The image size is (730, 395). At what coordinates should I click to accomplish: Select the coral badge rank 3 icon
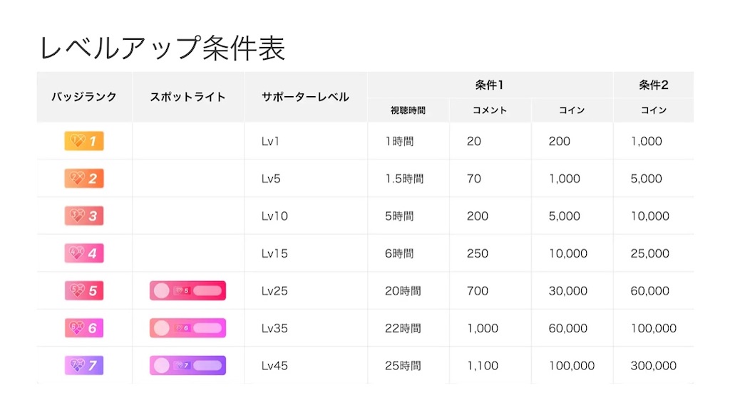(x=84, y=216)
